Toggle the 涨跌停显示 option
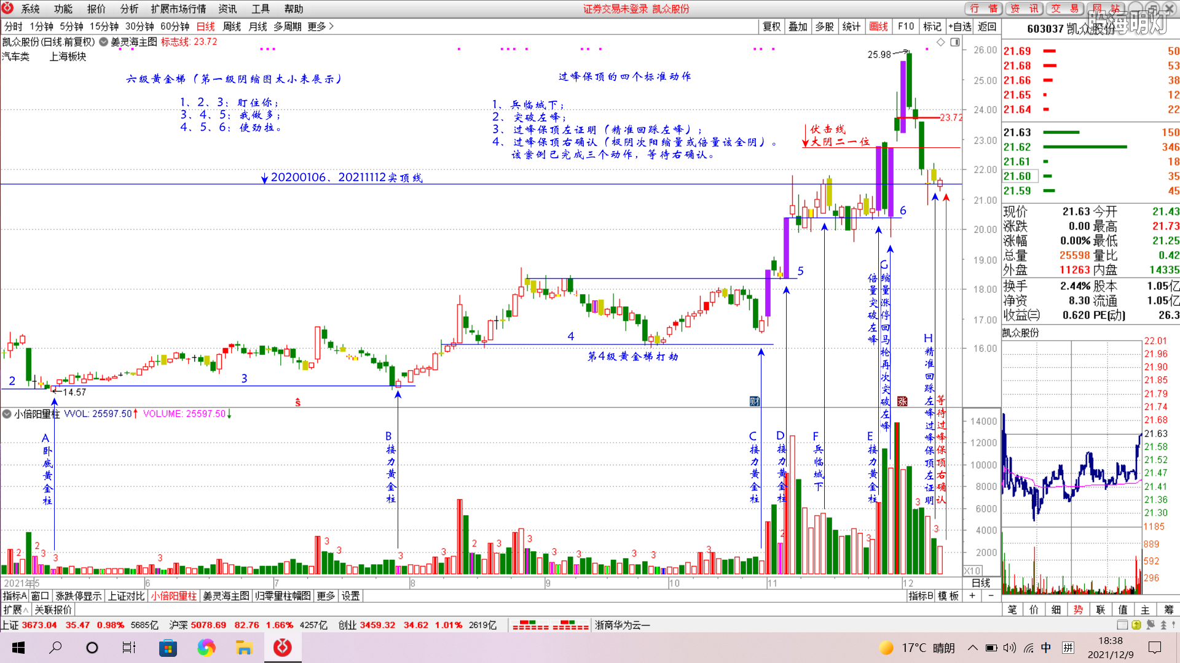This screenshot has height=663, width=1180. (x=79, y=595)
